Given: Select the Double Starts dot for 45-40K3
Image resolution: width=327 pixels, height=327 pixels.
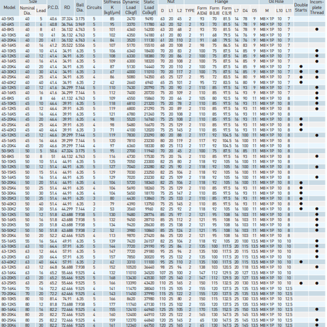Looking at the screenshot, I should pos(301,130).
